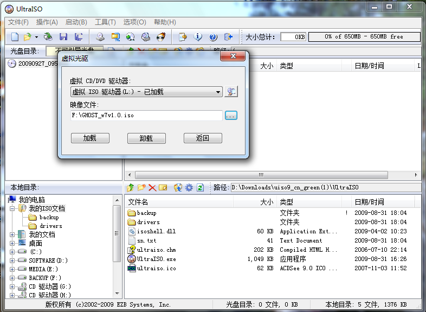The height and width of the screenshot is (312, 426).
Task: Open the 帮助(H) menu
Action: (165, 22)
